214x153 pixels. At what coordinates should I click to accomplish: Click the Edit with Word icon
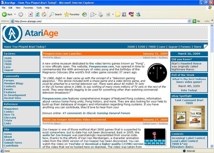pyautogui.click(x=108, y=14)
